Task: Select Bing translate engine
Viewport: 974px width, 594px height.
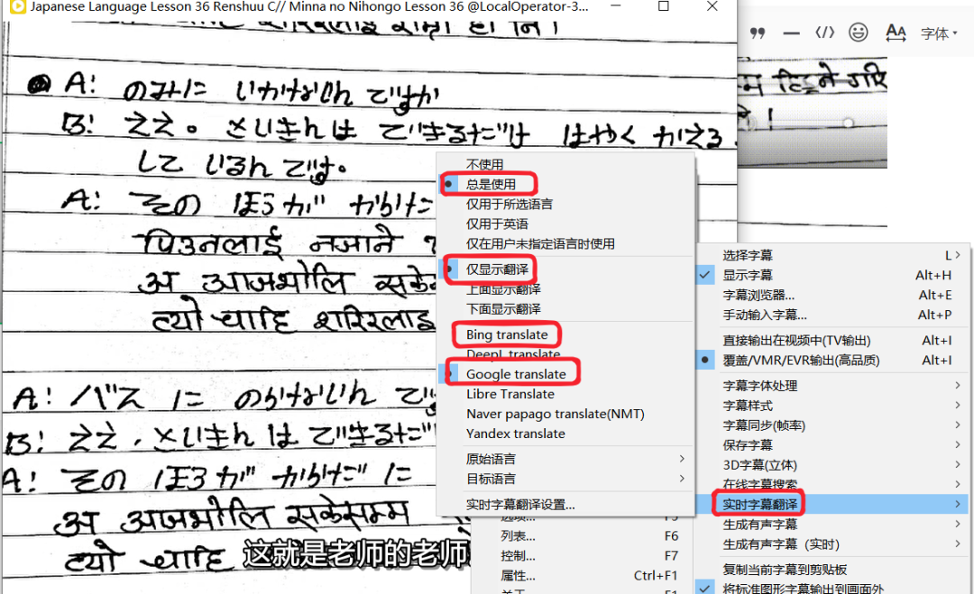Action: tap(507, 334)
